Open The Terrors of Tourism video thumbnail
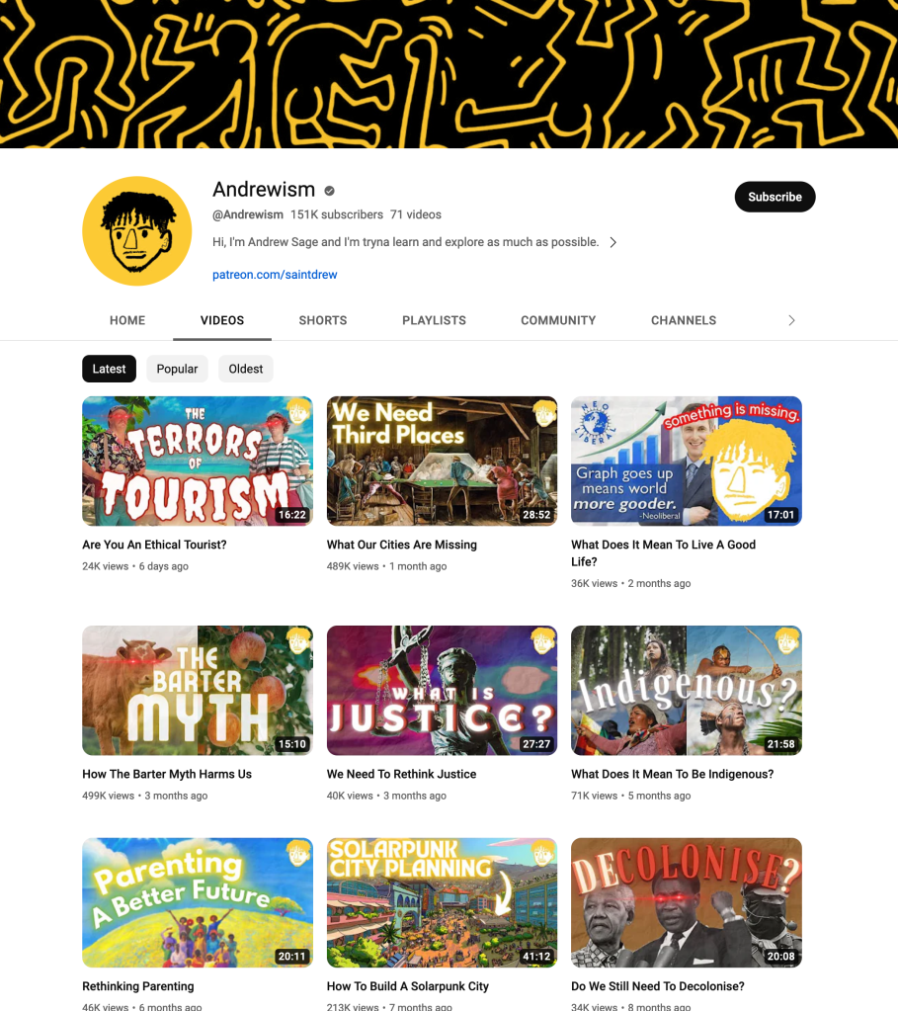This screenshot has width=898, height=1011. 198,461
